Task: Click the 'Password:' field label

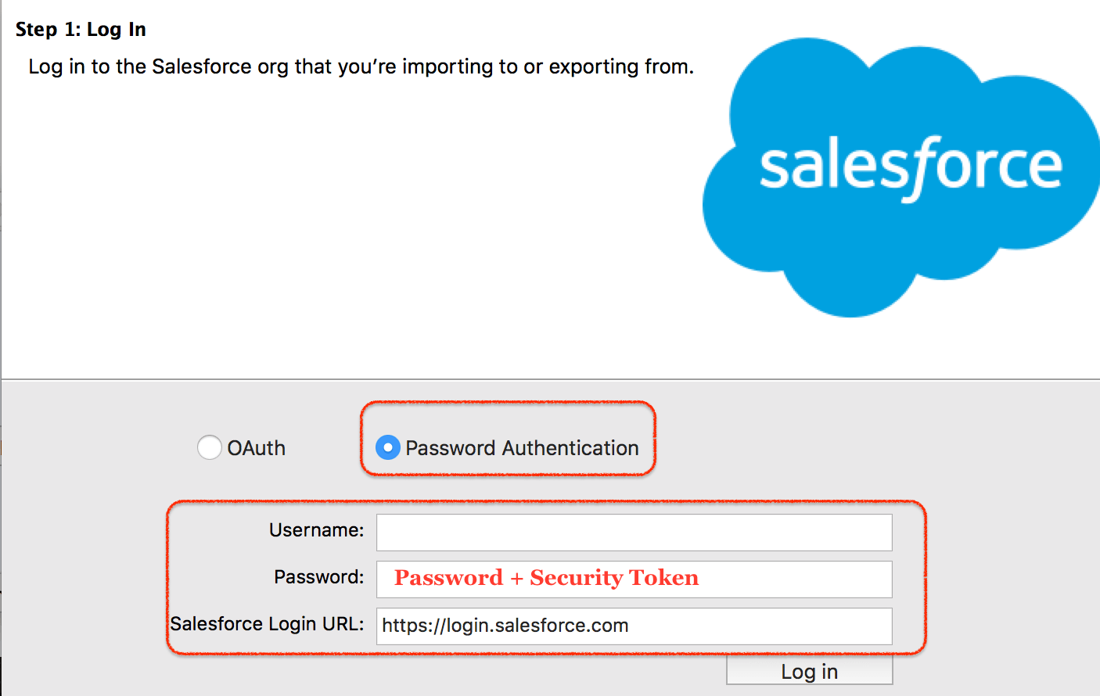Action: tap(319, 577)
